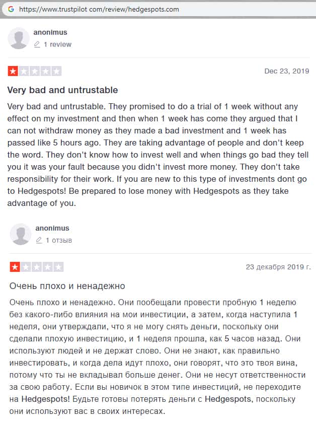Click the red first star of Russian review

tap(15, 267)
